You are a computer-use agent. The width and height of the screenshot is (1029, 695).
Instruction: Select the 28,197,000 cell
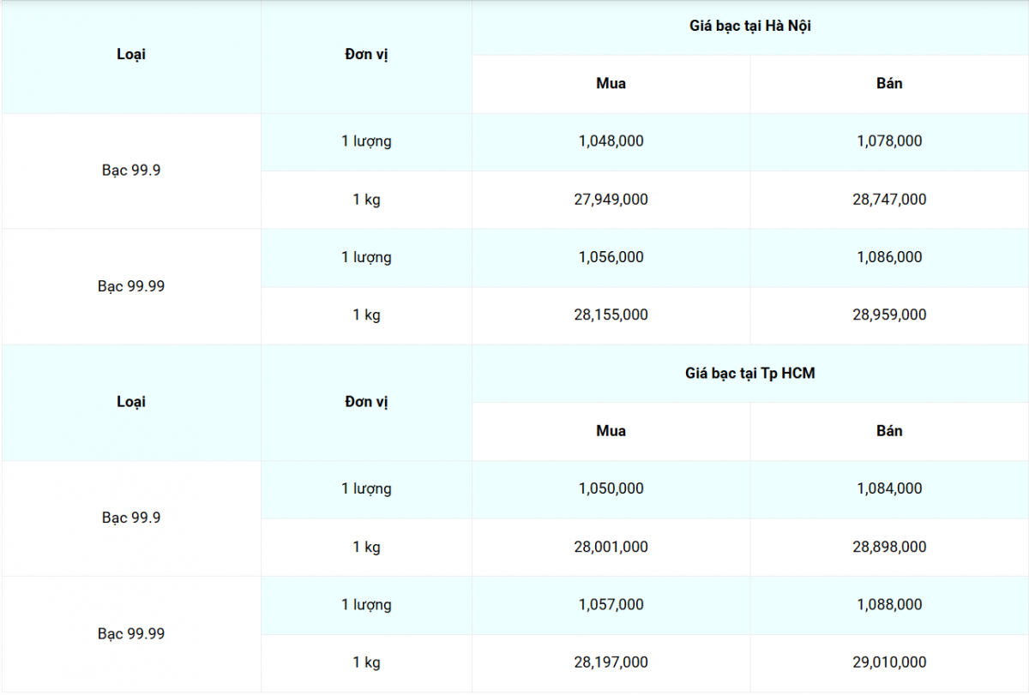click(x=611, y=662)
